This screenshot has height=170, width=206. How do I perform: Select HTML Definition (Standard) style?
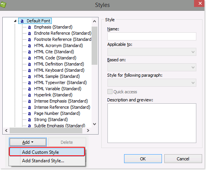(59, 64)
